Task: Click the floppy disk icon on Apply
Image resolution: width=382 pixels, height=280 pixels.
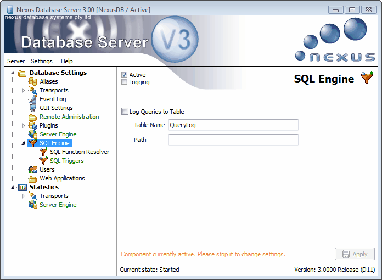Action: pyautogui.click(x=346, y=254)
